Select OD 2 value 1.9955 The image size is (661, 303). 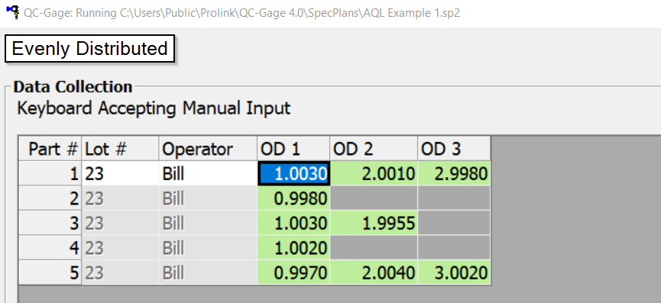point(374,223)
